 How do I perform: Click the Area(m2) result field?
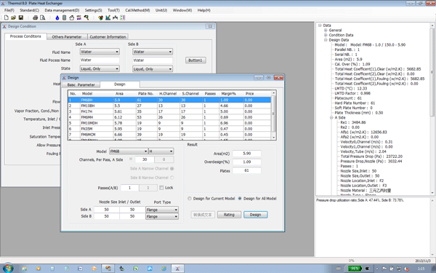(x=246, y=154)
